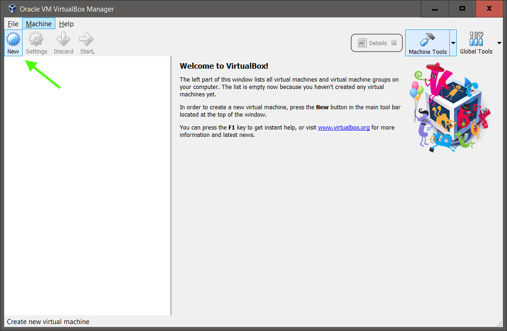Image resolution: width=507 pixels, height=331 pixels.
Task: Click the VirtualBox logo in title bar
Action: (12, 9)
